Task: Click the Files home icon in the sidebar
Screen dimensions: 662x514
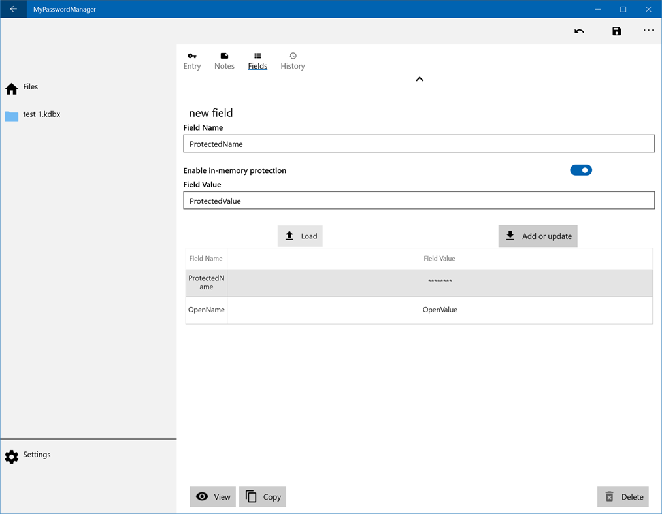Action: [10, 87]
